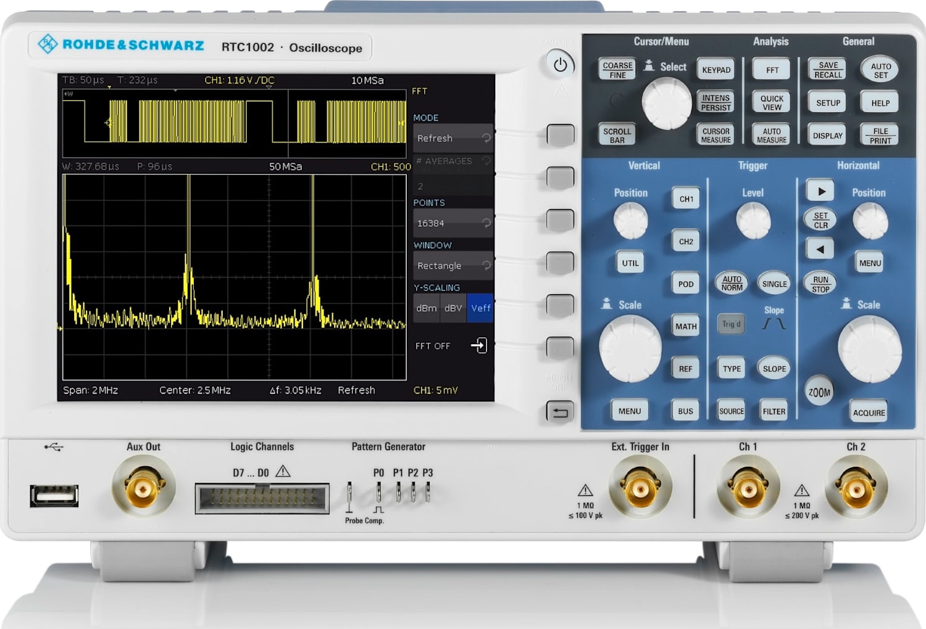
Task: Click the horizontal left arrow button
Action: click(820, 249)
